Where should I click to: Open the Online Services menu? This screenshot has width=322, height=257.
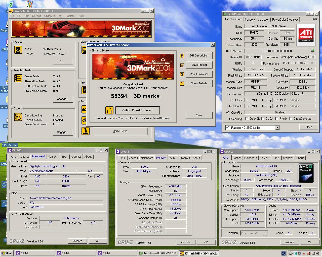click(x=53, y=16)
